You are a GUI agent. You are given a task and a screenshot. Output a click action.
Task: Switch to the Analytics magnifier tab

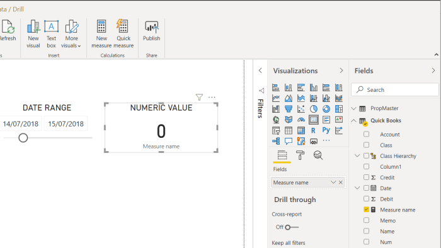click(318, 155)
